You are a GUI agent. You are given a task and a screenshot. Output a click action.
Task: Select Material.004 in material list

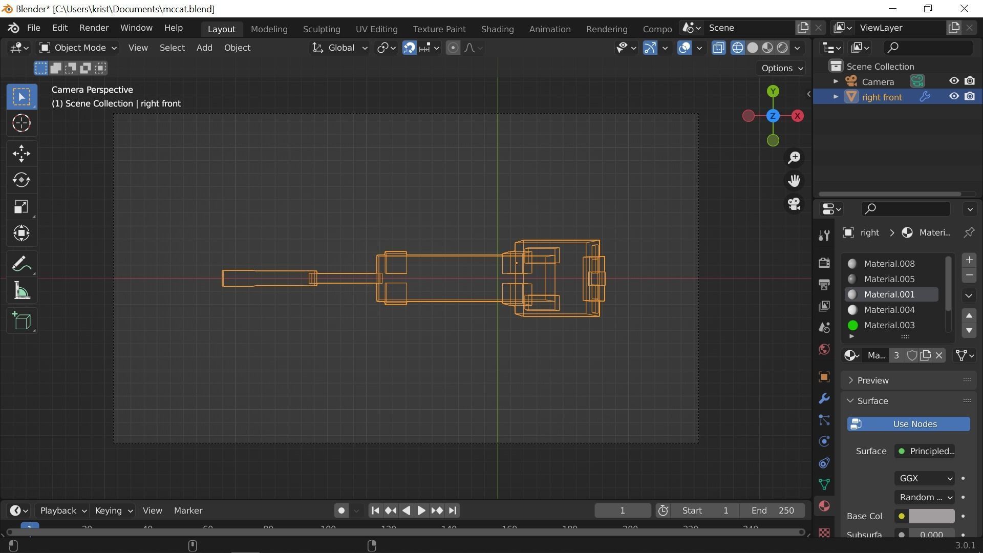point(889,310)
